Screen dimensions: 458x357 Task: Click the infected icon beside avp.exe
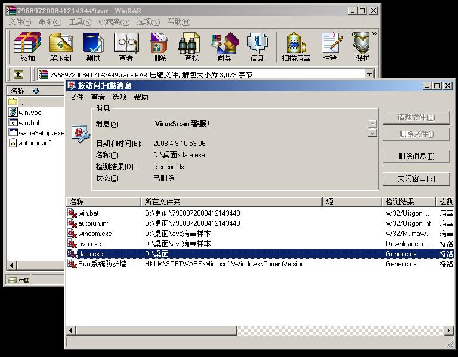click(x=72, y=243)
